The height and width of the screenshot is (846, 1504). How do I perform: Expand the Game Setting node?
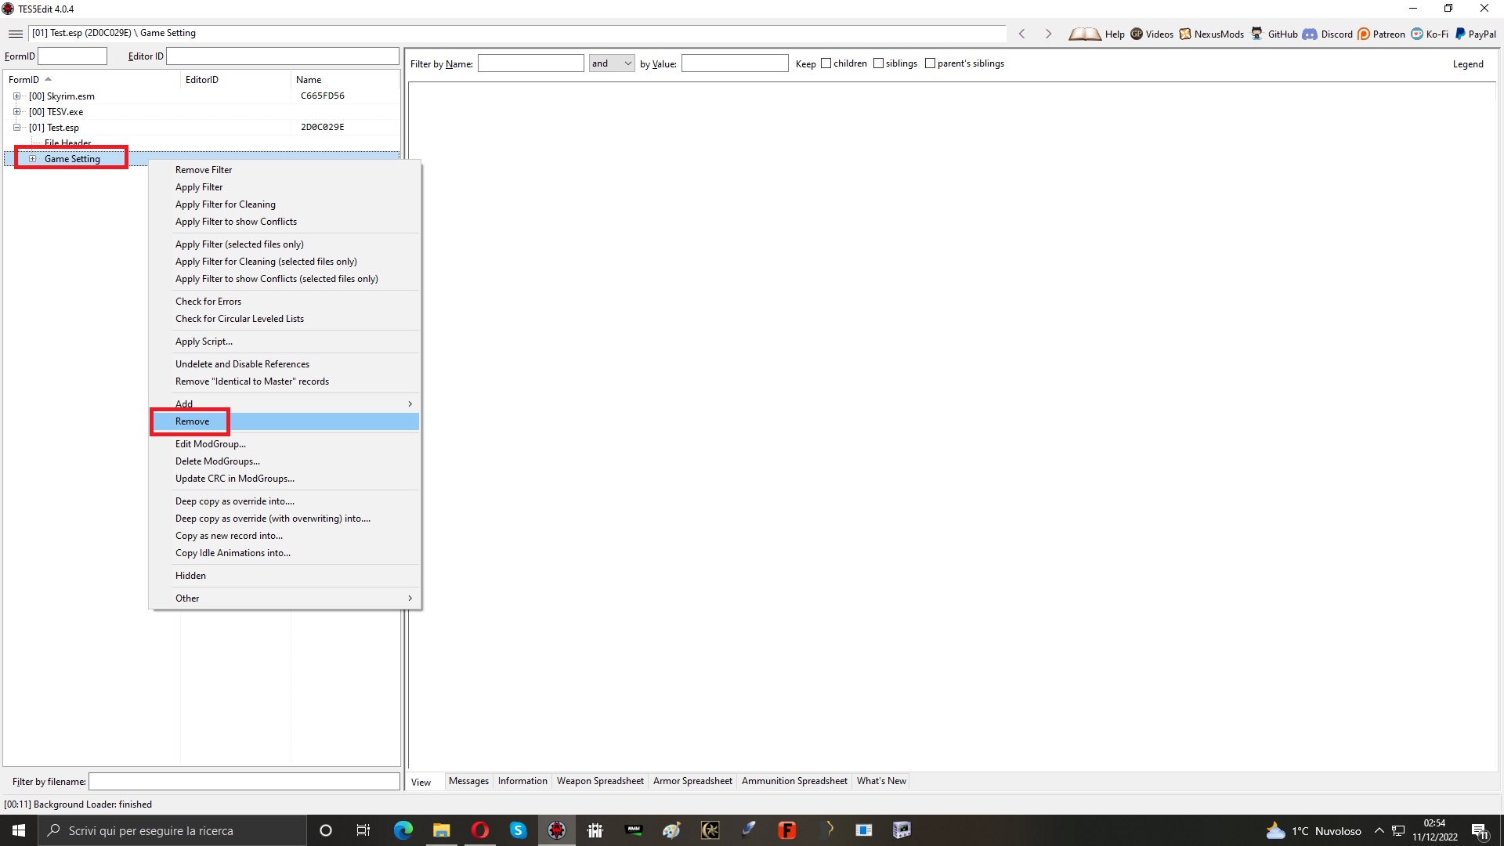32,159
